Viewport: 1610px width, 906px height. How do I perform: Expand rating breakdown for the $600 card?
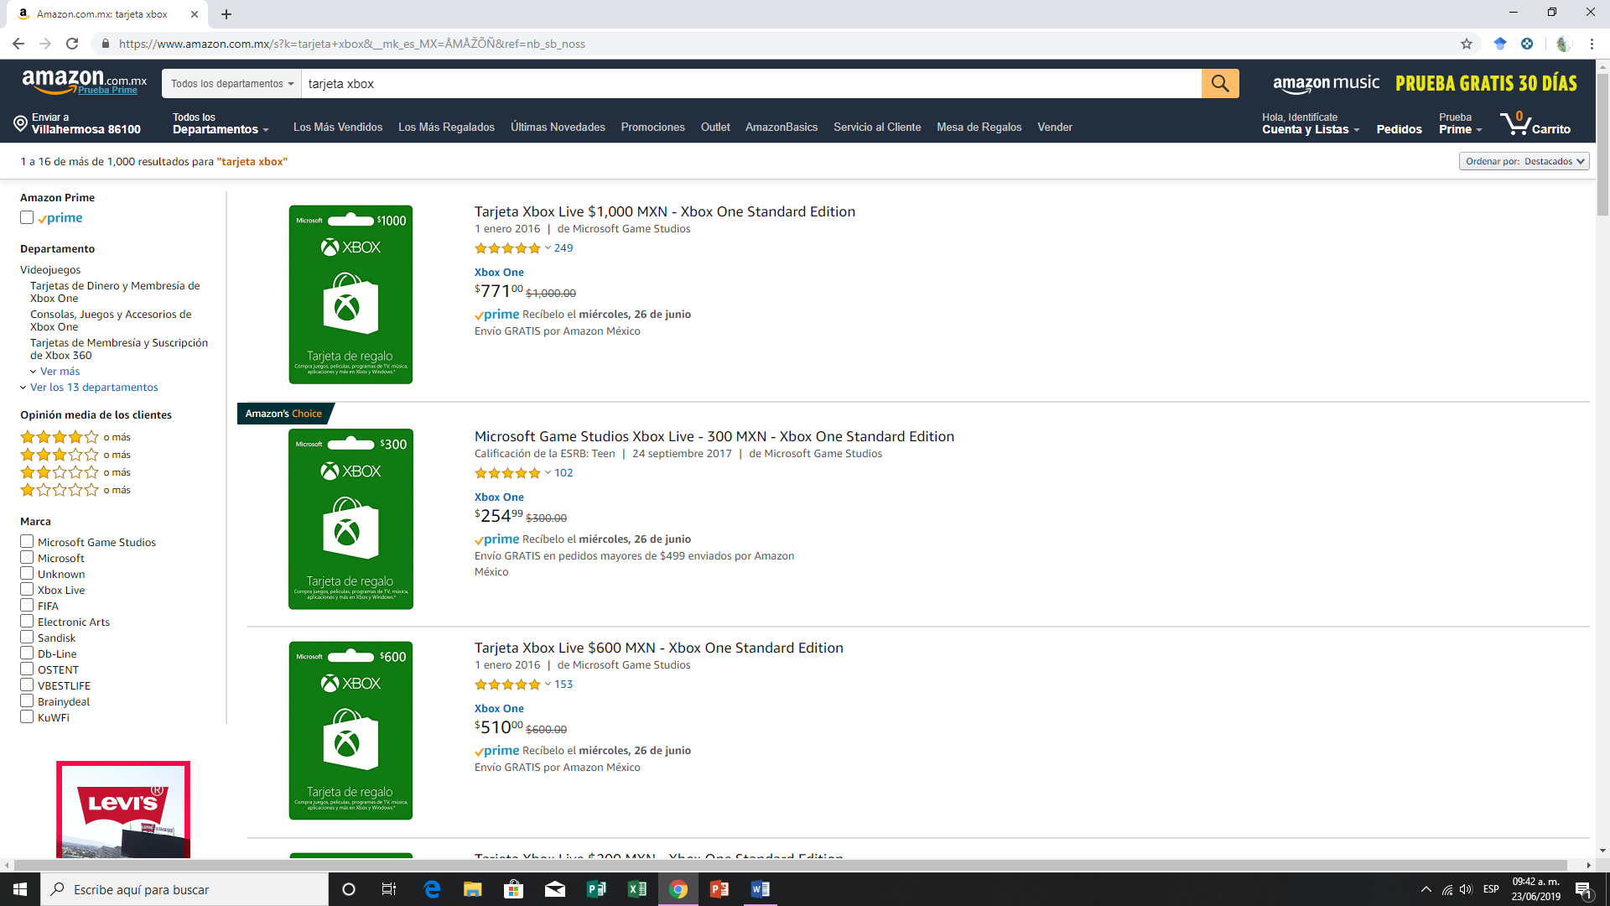[548, 685]
